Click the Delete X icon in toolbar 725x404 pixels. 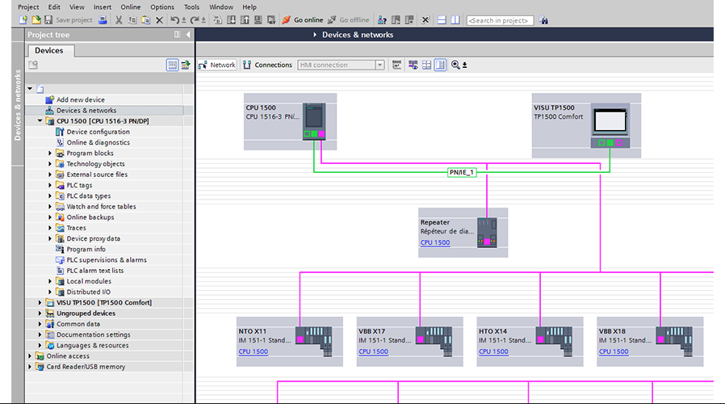[159, 20]
